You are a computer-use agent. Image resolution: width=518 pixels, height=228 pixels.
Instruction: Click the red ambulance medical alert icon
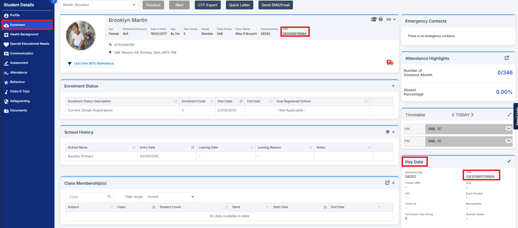tap(390, 63)
